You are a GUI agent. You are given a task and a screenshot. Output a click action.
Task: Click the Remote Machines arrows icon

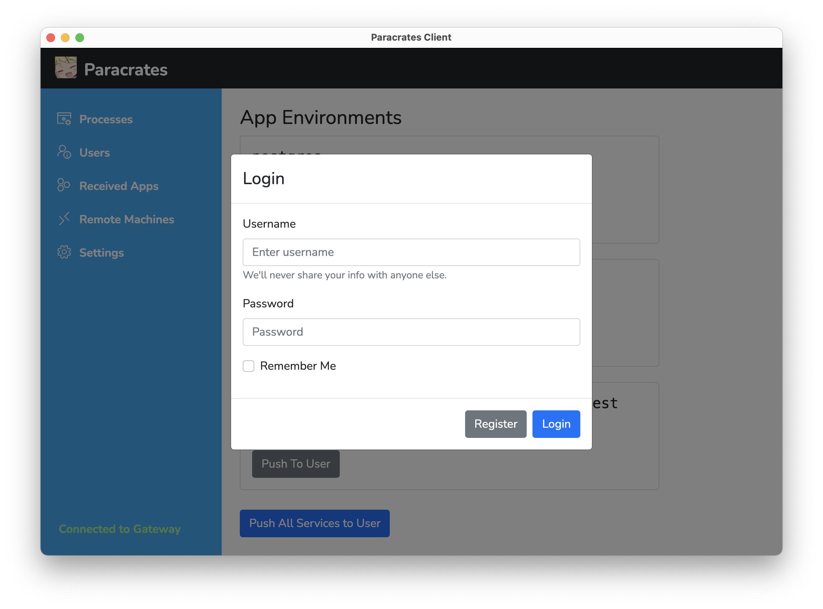coord(64,219)
